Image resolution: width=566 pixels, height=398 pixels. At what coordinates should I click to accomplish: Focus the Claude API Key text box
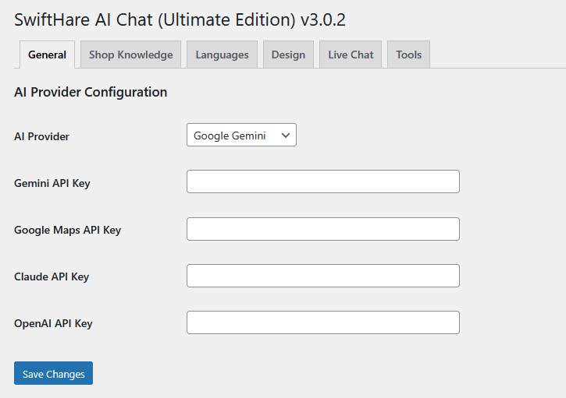pos(323,276)
